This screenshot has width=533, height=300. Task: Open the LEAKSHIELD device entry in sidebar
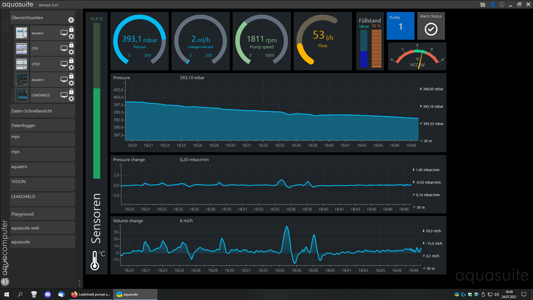[42, 199]
